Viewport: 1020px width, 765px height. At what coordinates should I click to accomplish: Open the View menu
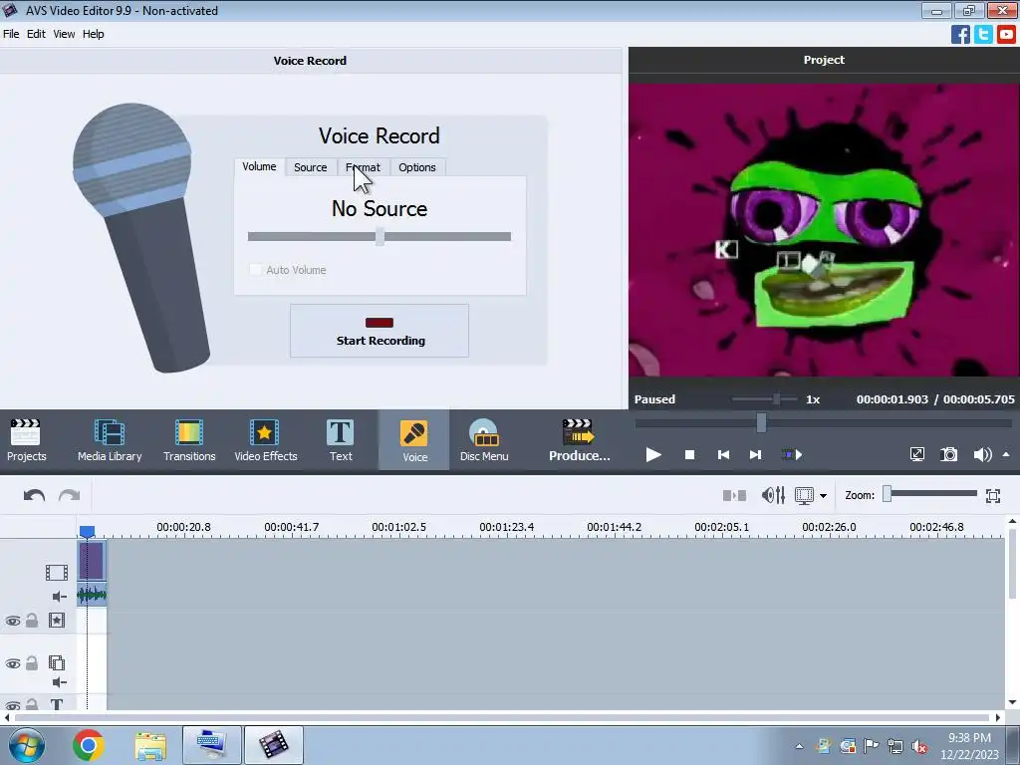pyautogui.click(x=64, y=34)
